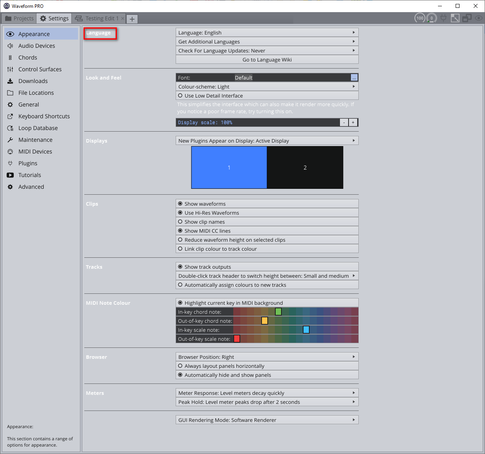The height and width of the screenshot is (454, 485).
Task: Click the Advanced gear icon
Action: click(x=10, y=187)
